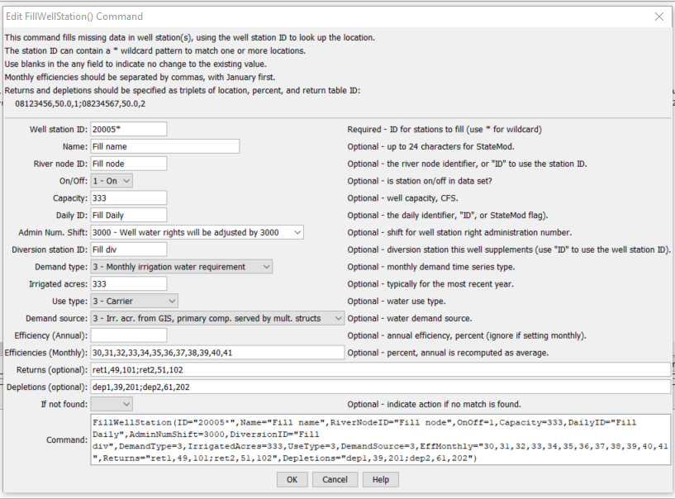Viewport: 675px width, 499px height.
Task: Click the empty Efficiency (Annual) field
Action: click(x=129, y=335)
